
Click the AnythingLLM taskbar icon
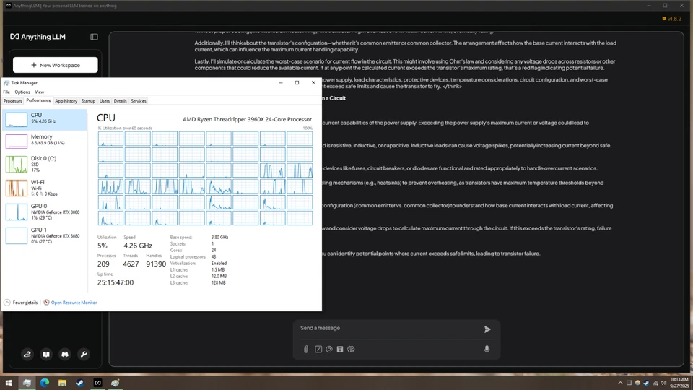[97, 383]
